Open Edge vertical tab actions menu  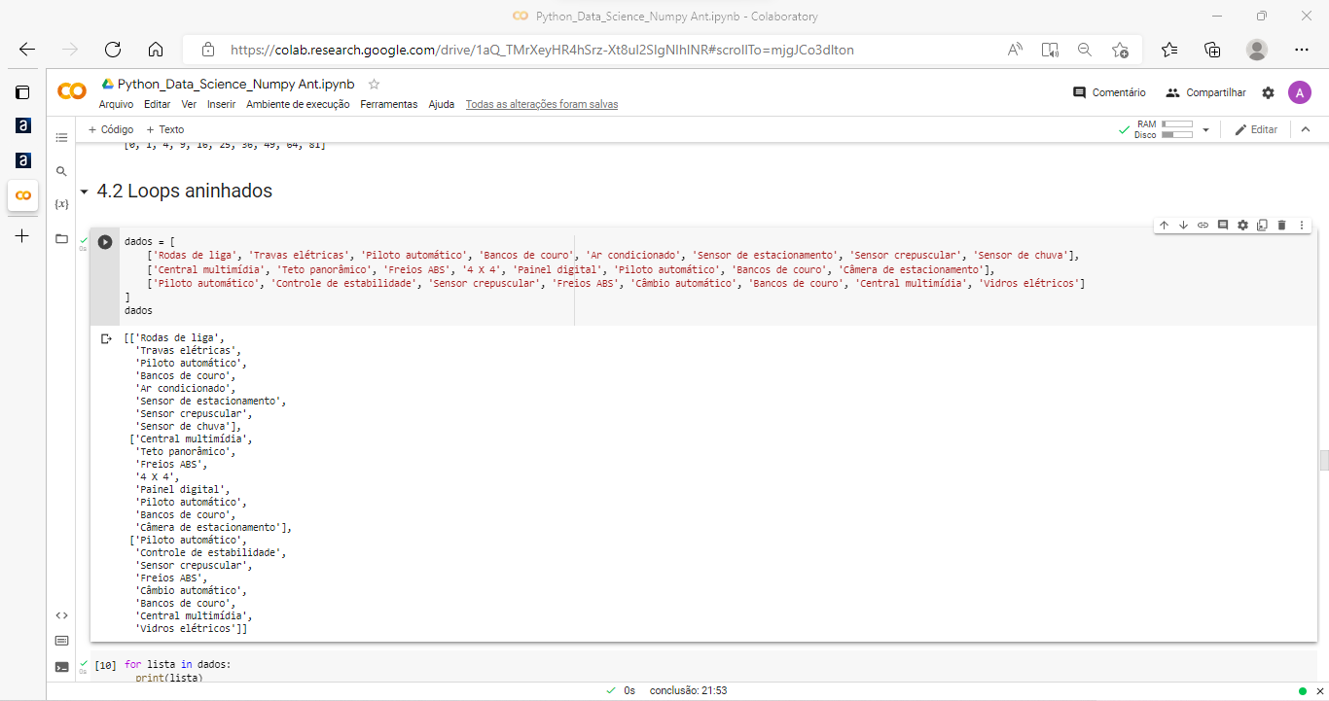tap(22, 92)
